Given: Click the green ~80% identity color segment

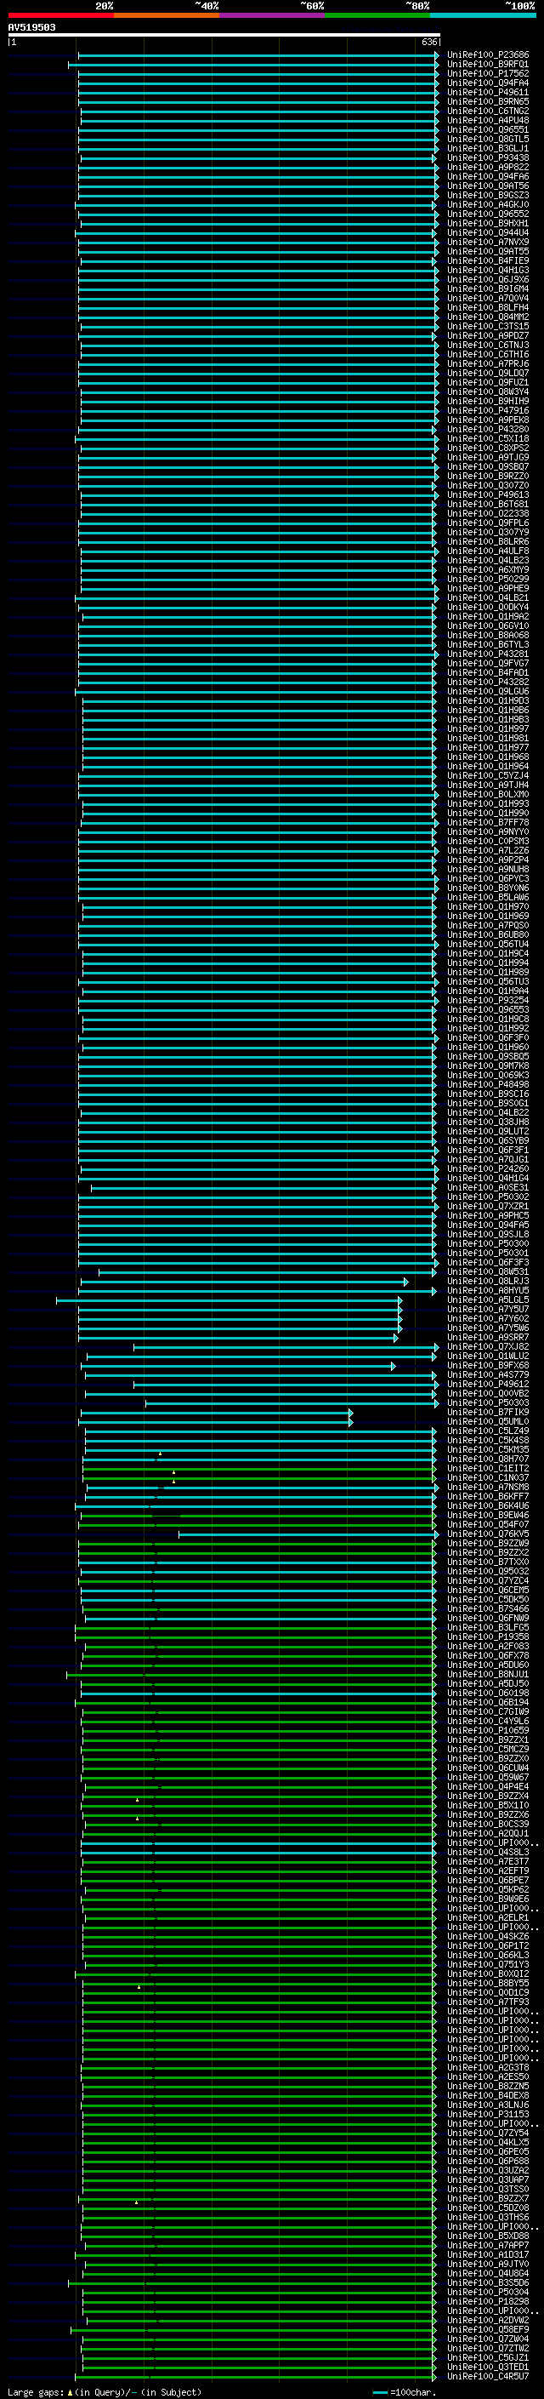Looking at the screenshot, I should [x=377, y=15].
